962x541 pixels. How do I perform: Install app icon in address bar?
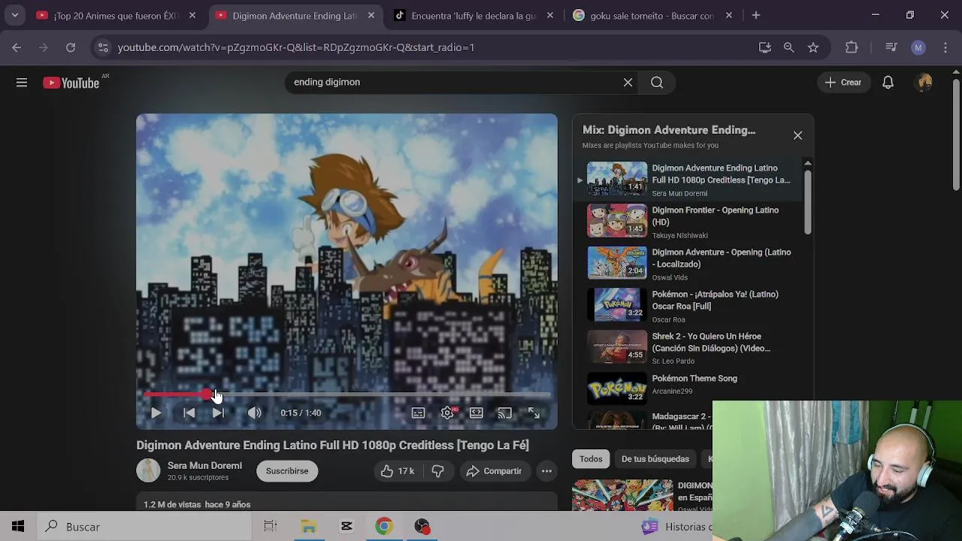765,47
